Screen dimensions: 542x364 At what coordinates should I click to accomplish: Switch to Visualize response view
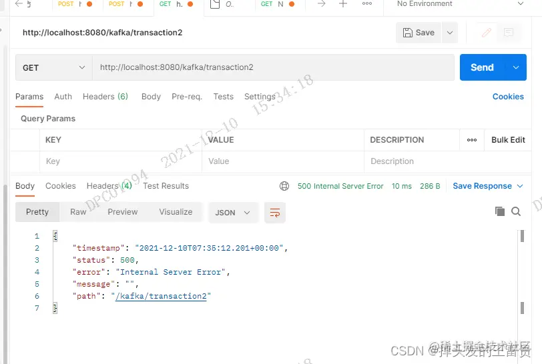tap(176, 212)
